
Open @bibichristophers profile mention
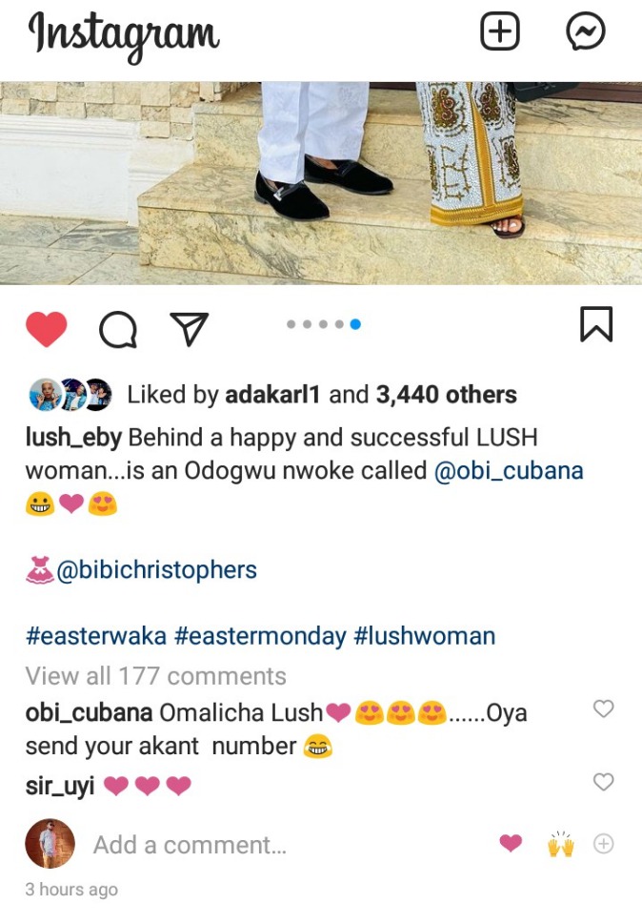pyautogui.click(x=156, y=570)
